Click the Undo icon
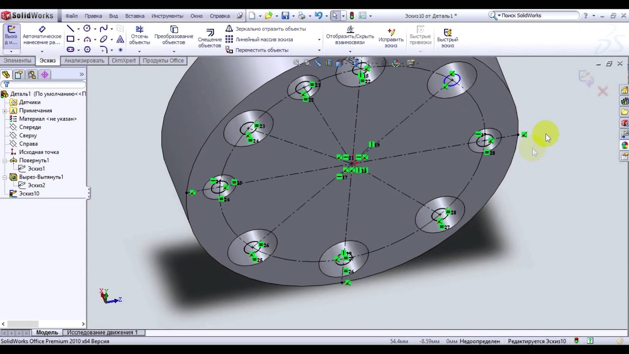This screenshot has height=354, width=629. coord(318,16)
